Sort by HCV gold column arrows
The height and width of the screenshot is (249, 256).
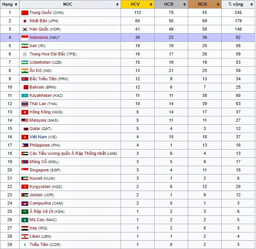(x=151, y=5)
